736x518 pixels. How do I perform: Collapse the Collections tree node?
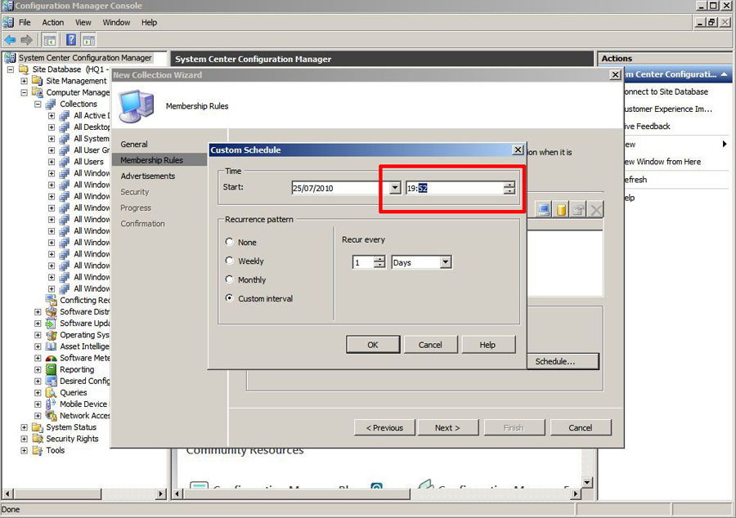pos(38,104)
